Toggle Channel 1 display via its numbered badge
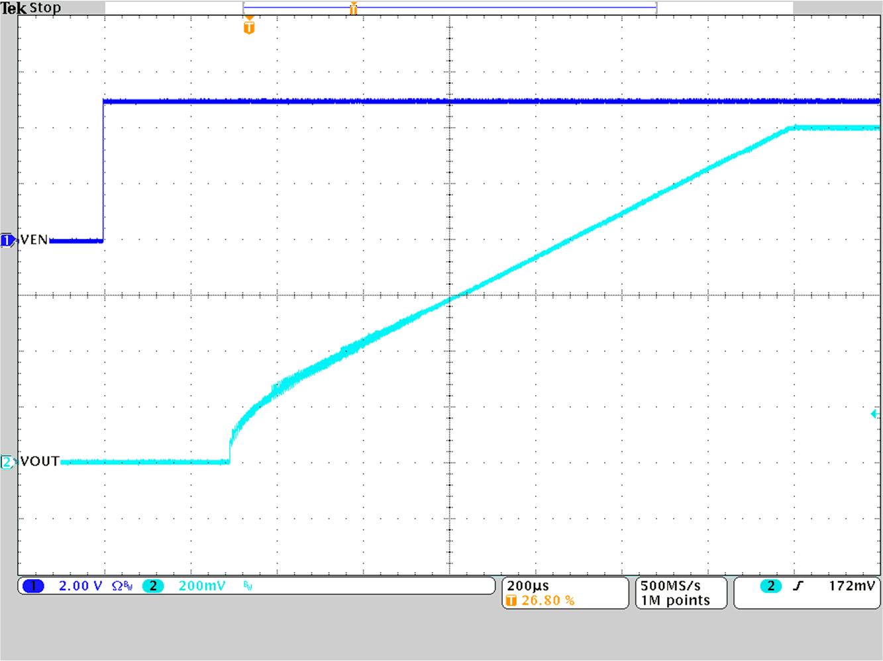The height and width of the screenshot is (661, 883). pyautogui.click(x=32, y=586)
